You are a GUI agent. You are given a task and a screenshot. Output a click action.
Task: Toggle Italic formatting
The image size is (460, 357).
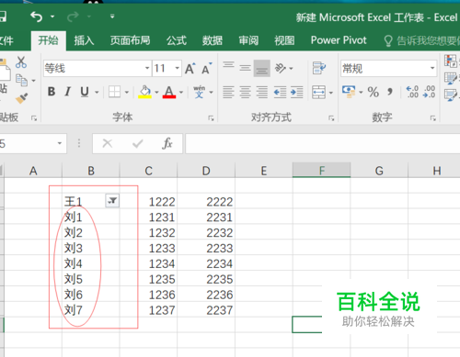pos(68,92)
